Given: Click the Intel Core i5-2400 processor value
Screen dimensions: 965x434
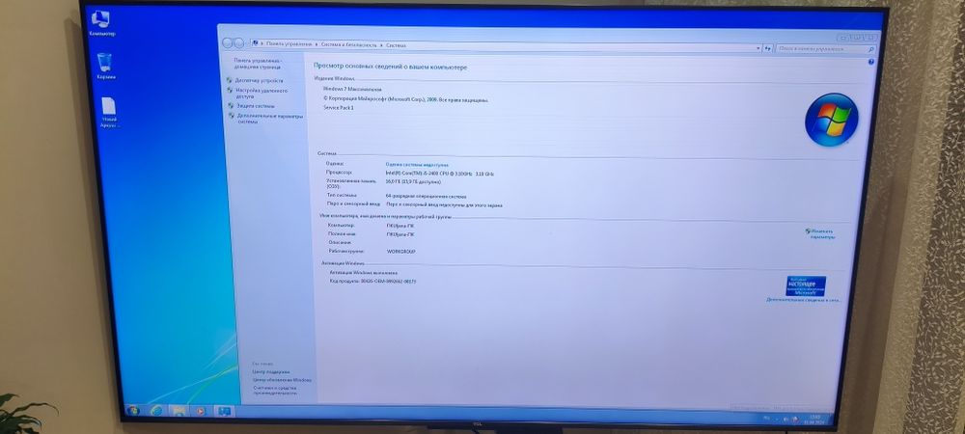Looking at the screenshot, I should tap(439, 174).
